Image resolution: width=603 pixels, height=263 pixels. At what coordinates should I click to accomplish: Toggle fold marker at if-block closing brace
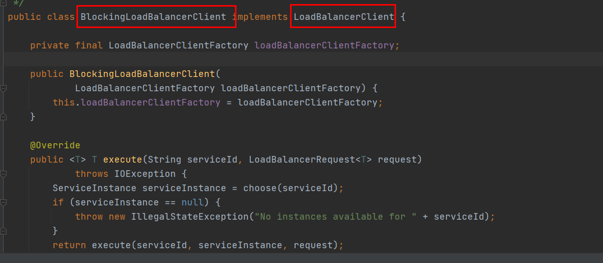click(x=3, y=231)
